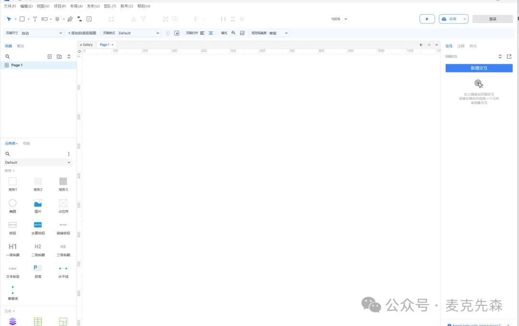
Task: Switch to the Gallery canvas tab
Action: click(x=86, y=45)
